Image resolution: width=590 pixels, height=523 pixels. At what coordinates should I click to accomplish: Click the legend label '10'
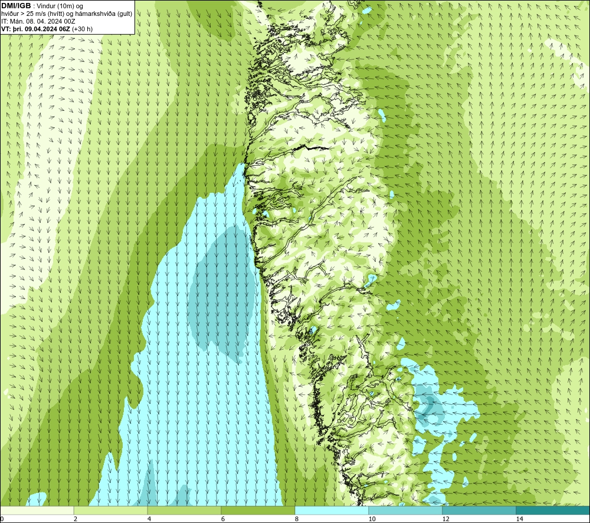click(x=372, y=519)
